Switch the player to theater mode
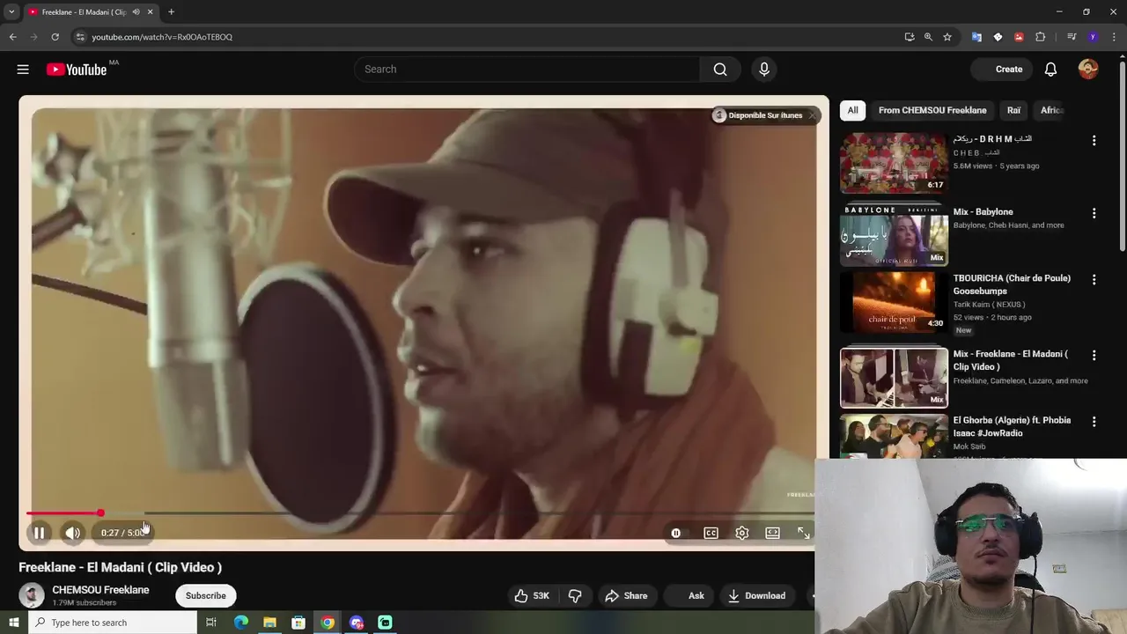1127x634 pixels. [772, 533]
